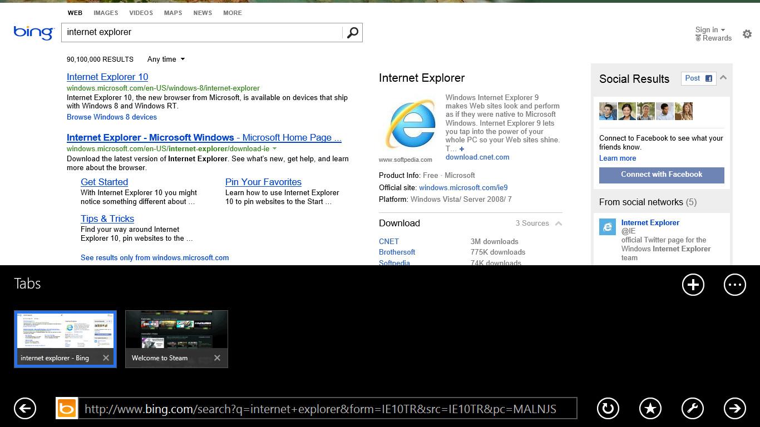Close the 'internet explorer - Bing' tab

coord(106,358)
